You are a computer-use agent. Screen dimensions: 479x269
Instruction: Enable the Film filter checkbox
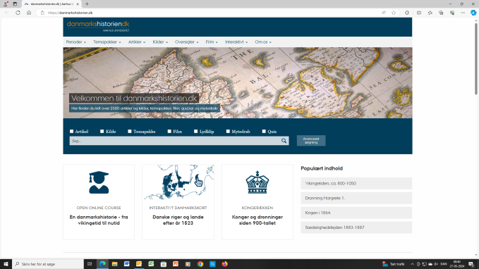pyautogui.click(x=169, y=132)
